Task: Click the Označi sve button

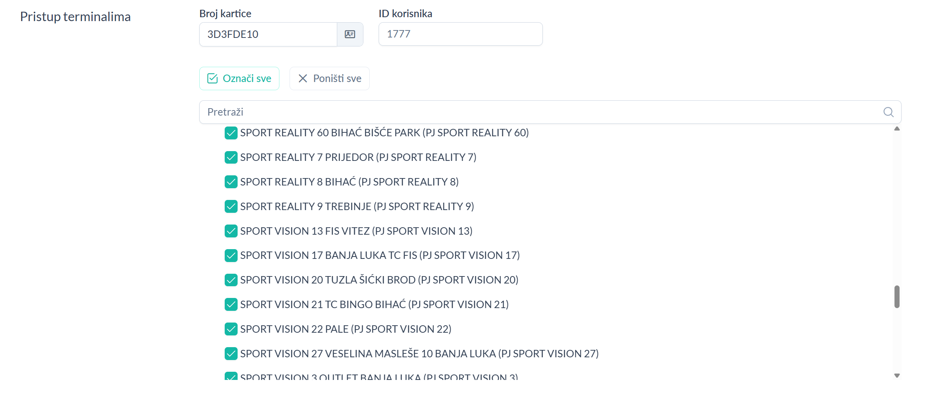Action: pos(239,78)
